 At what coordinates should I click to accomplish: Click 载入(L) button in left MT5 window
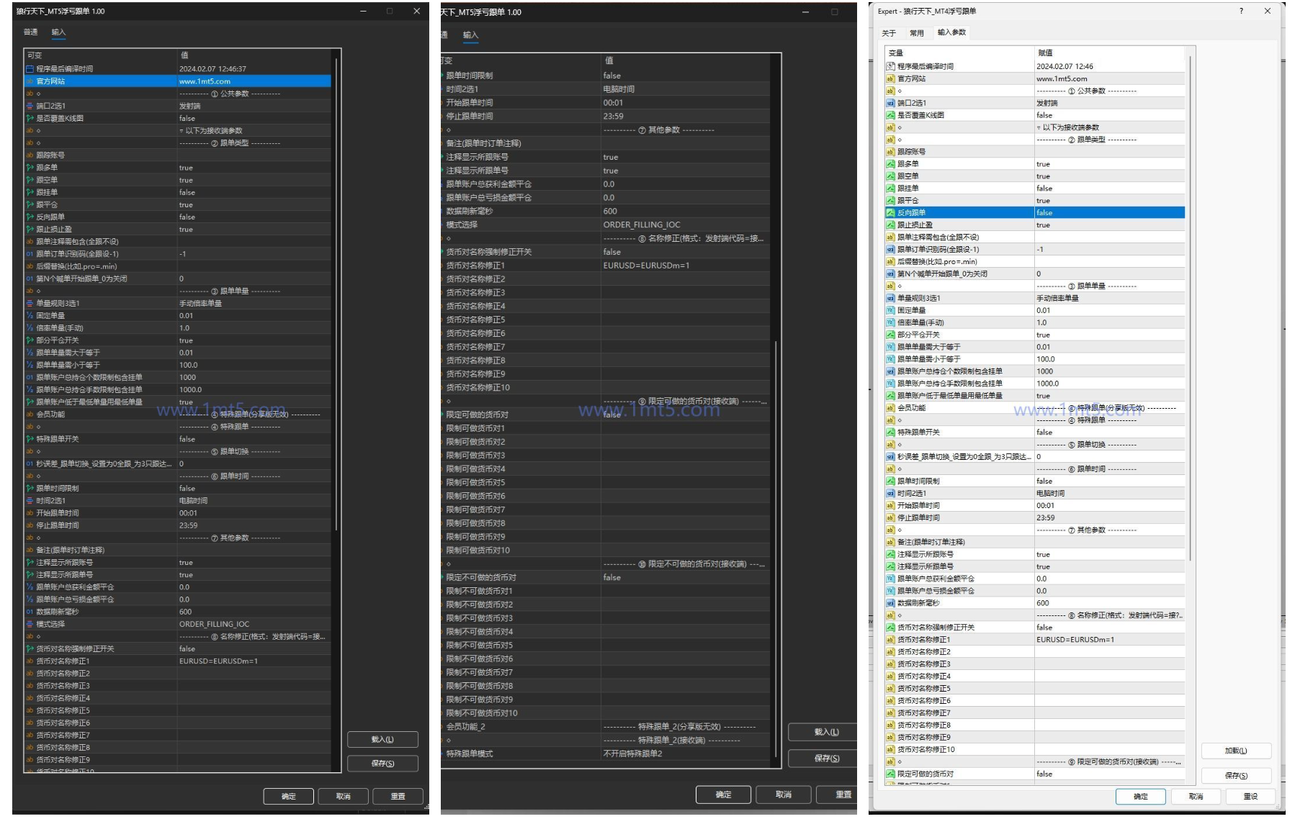tap(382, 739)
